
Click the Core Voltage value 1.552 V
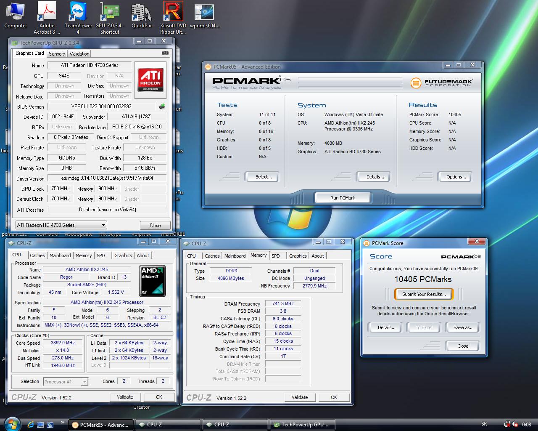tap(116, 292)
